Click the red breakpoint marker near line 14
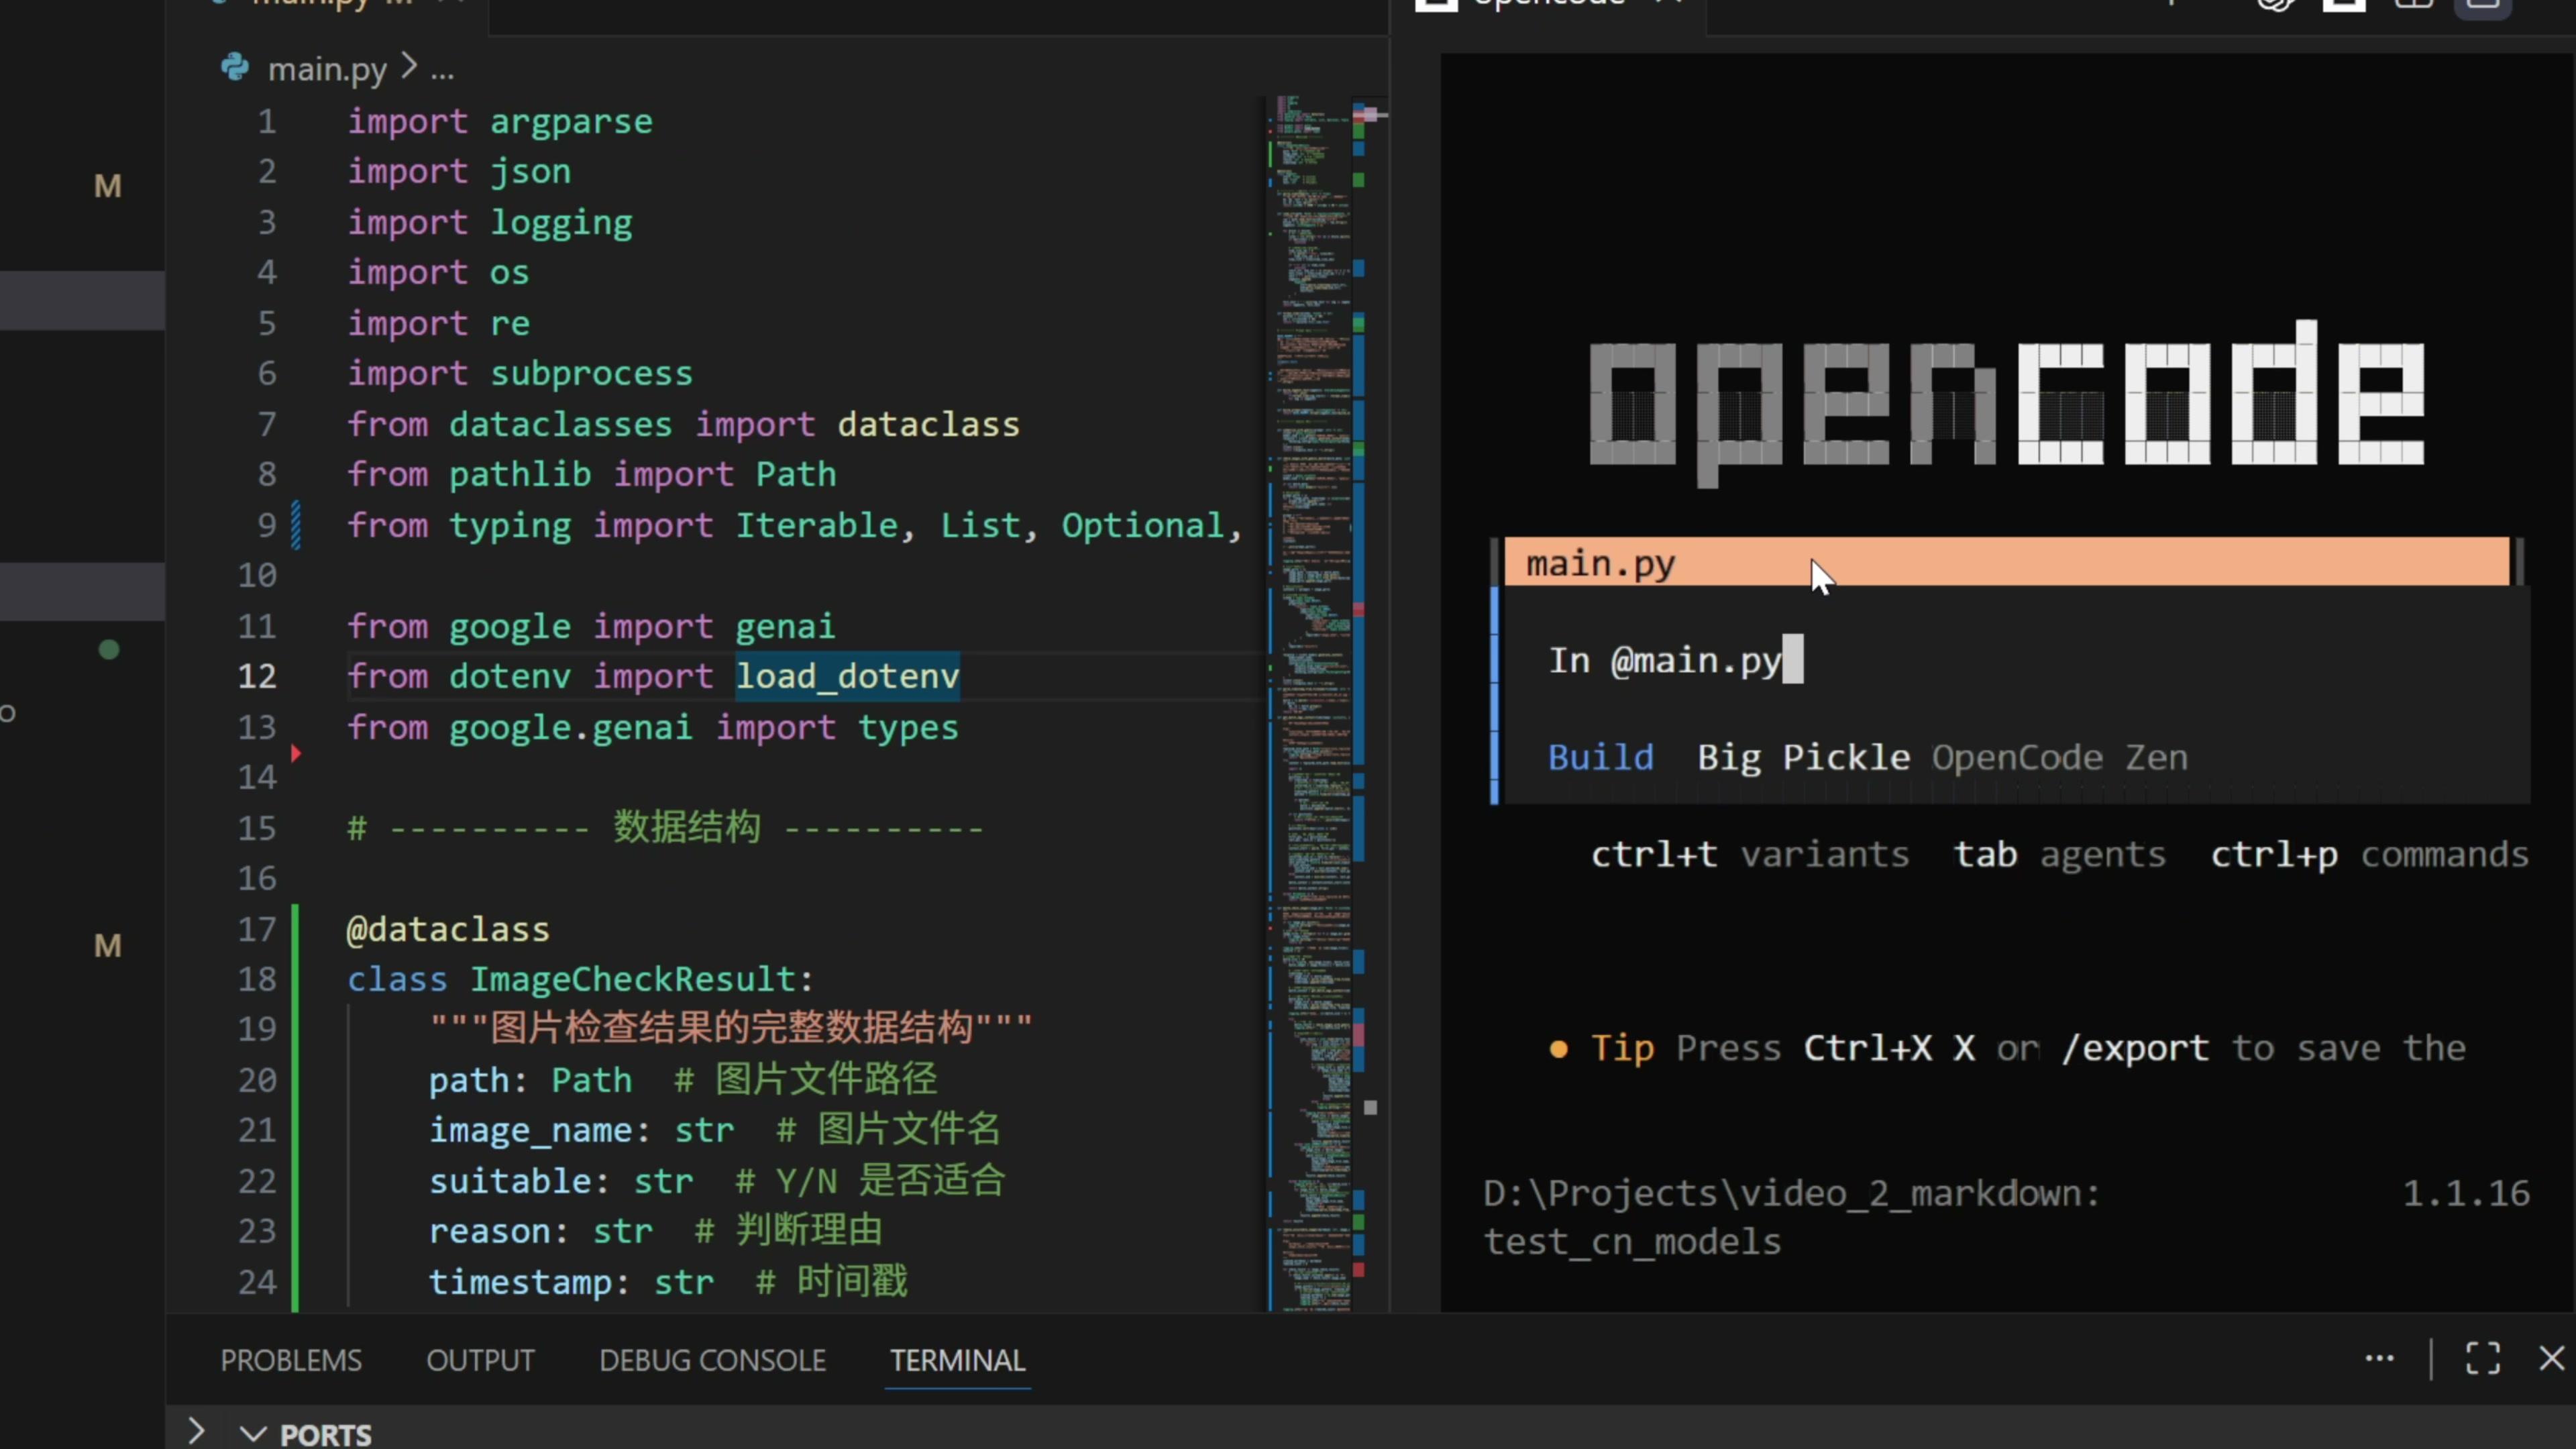The height and width of the screenshot is (1449, 2576). tap(296, 752)
